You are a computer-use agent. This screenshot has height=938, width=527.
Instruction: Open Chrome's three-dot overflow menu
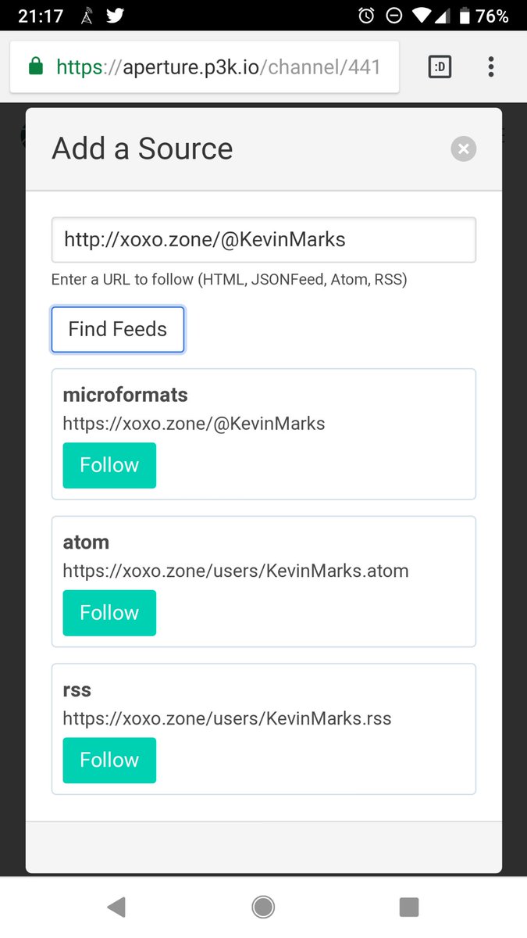click(490, 66)
